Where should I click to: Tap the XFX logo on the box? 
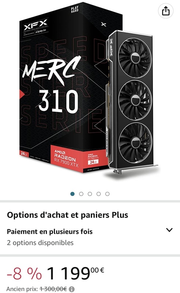click(35, 25)
